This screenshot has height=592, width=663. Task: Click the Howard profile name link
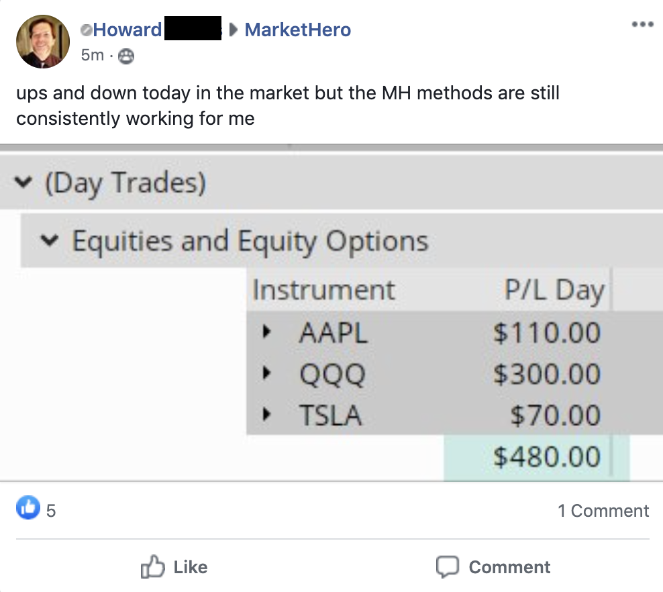pyautogui.click(x=127, y=30)
